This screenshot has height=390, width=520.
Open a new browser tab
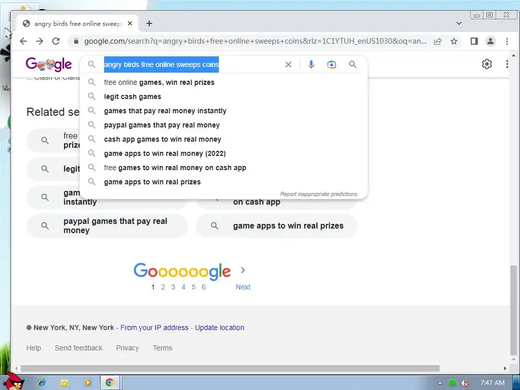[x=149, y=23]
